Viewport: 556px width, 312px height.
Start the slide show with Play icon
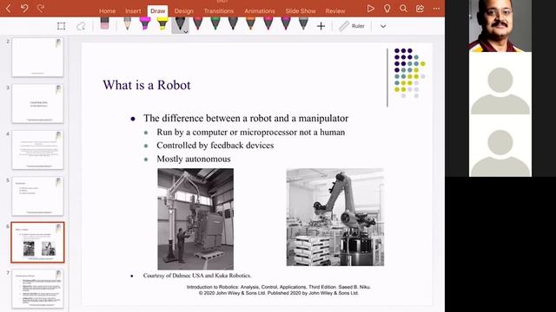371,9
